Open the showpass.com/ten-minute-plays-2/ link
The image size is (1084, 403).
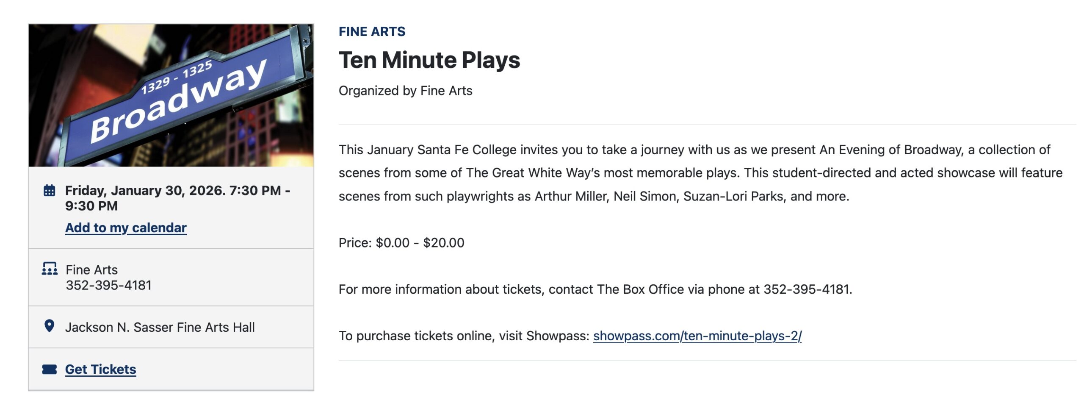pyautogui.click(x=697, y=336)
